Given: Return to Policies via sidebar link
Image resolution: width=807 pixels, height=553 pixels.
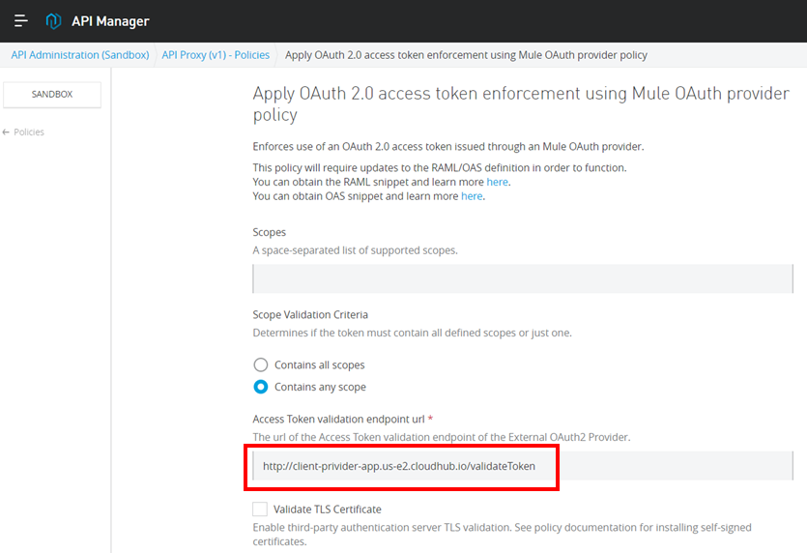Looking at the screenshot, I should click(x=29, y=132).
